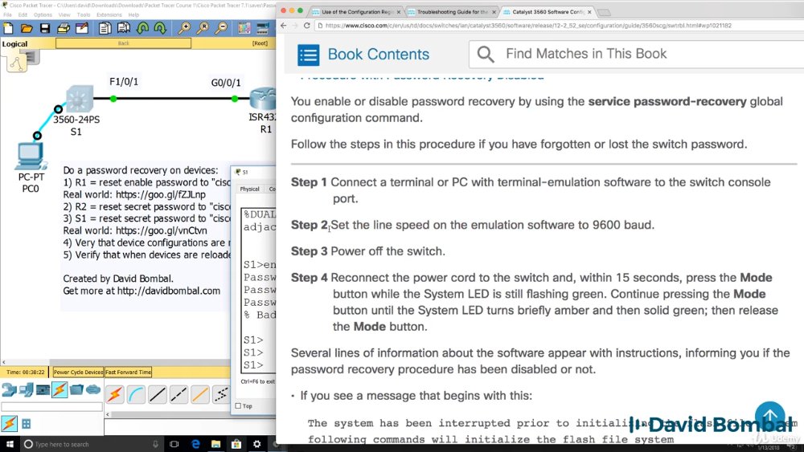Select the Connections category lightning icon
The width and height of the screenshot is (804, 452).
click(x=59, y=390)
